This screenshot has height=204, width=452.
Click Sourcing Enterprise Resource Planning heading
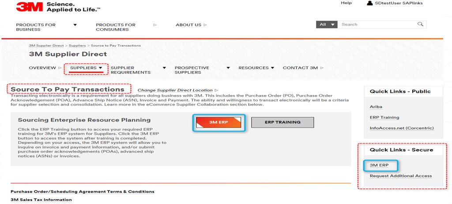point(84,120)
